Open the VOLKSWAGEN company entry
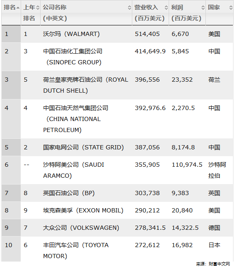The image size is (235, 270). pyautogui.click(x=81, y=228)
